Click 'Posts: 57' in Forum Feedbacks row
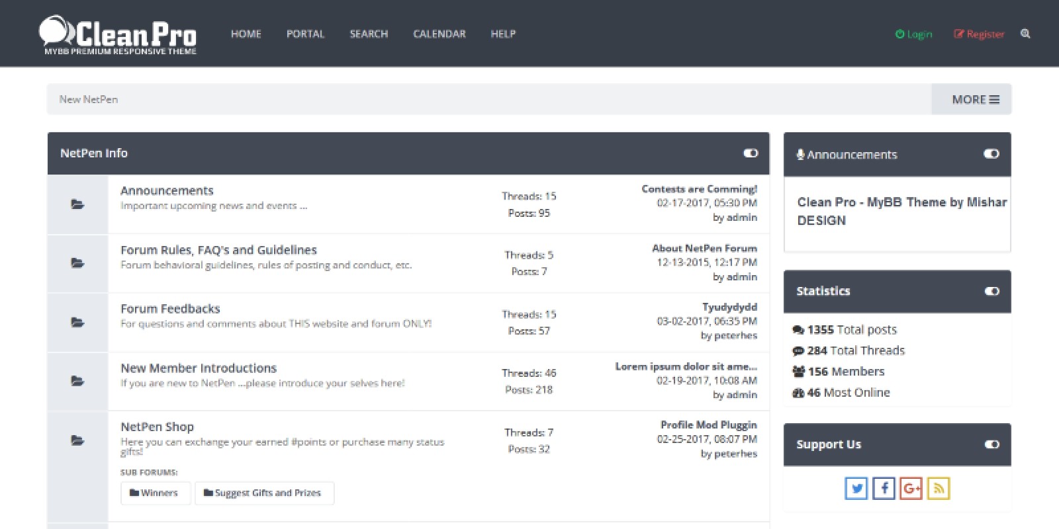1059x529 pixels. click(529, 331)
